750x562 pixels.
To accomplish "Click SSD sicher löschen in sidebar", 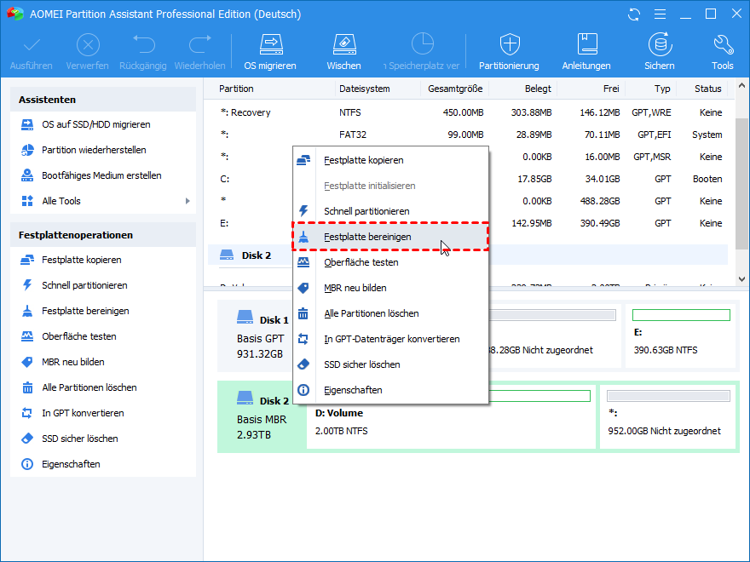I will pos(80,439).
